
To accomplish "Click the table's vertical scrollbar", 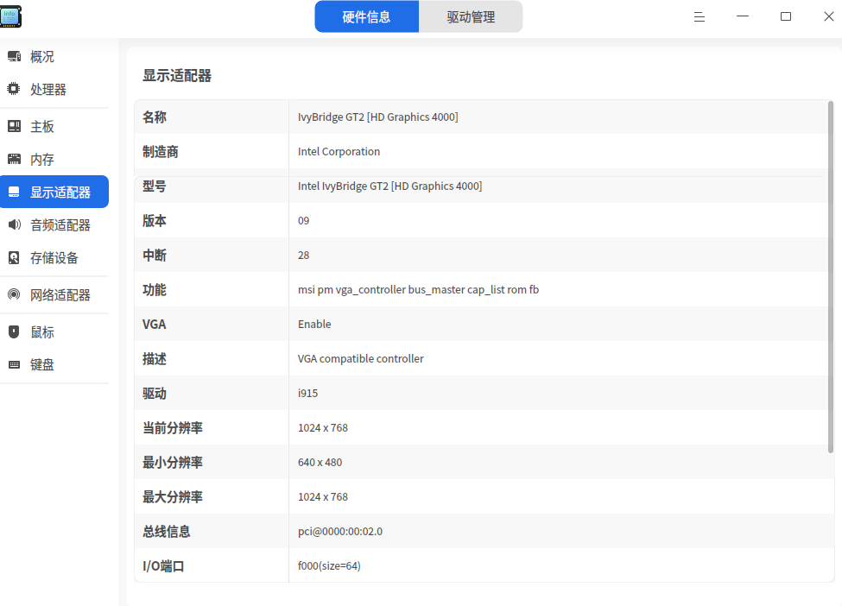I will [831, 276].
